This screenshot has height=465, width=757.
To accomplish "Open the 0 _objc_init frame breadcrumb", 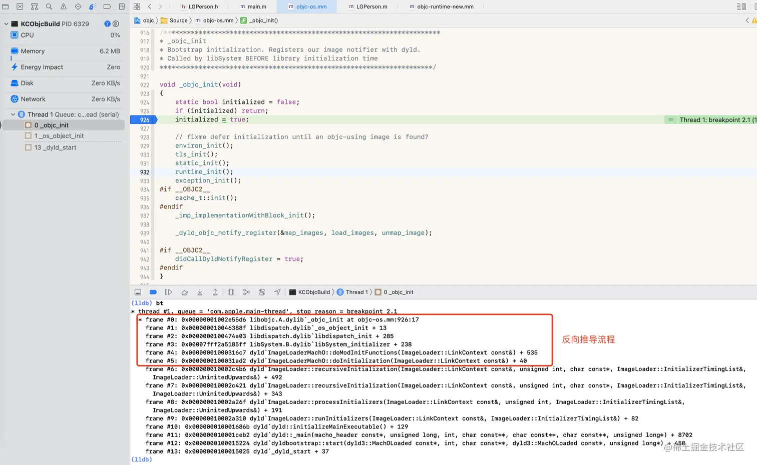I will [x=395, y=292].
